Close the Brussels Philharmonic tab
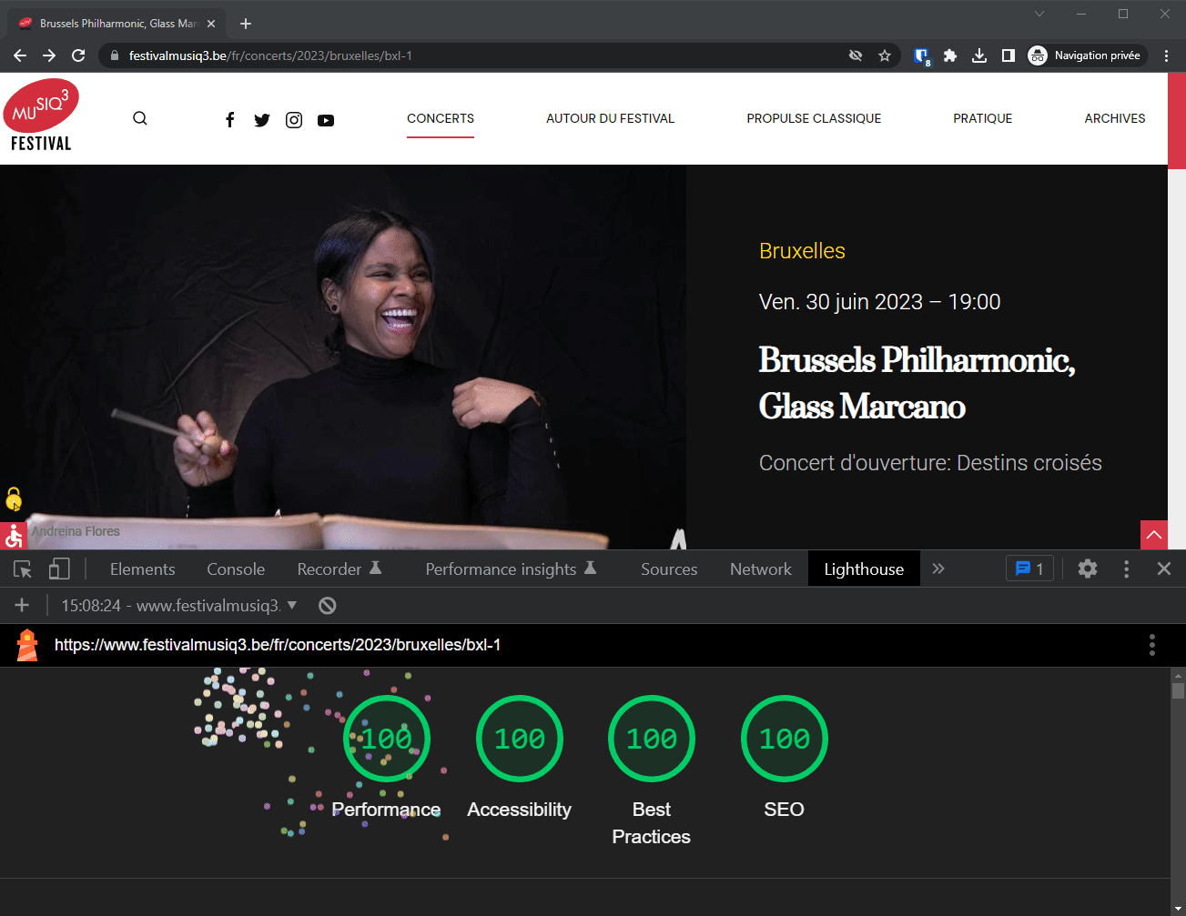This screenshot has height=916, width=1186. click(211, 24)
